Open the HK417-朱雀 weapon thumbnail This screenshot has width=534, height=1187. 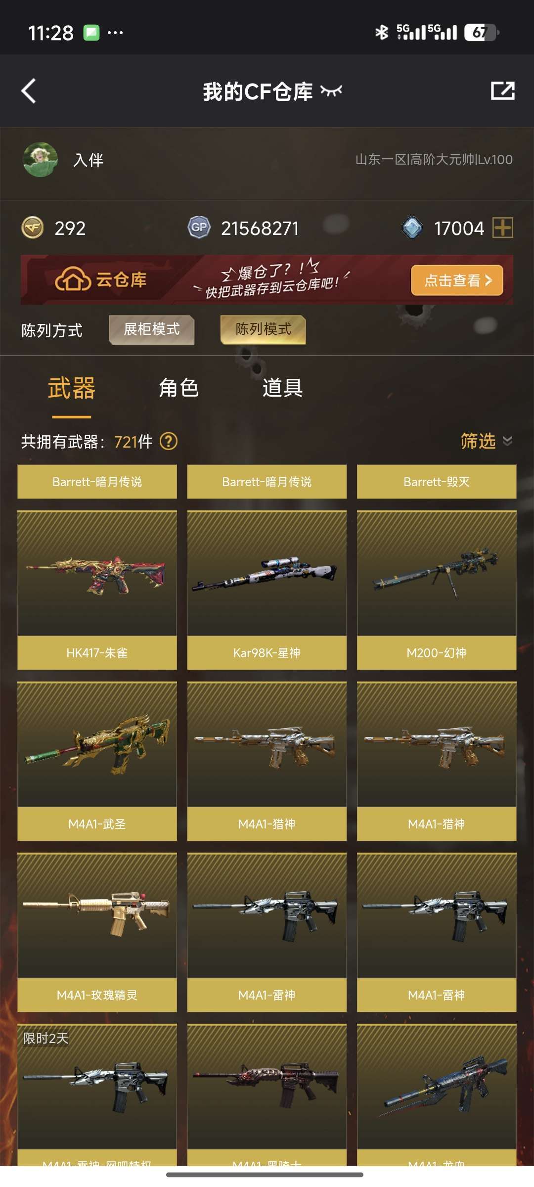[x=97, y=573]
